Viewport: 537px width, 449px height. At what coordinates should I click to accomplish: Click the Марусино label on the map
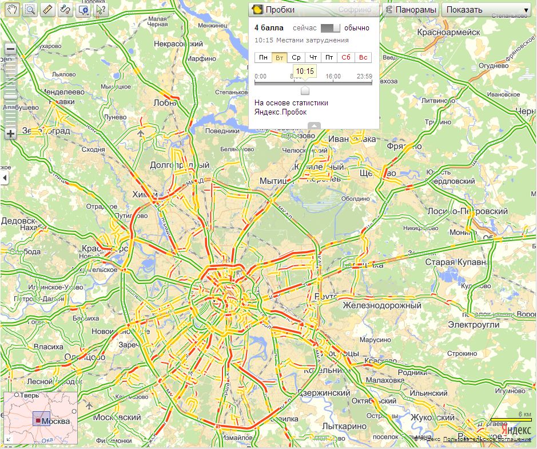click(x=375, y=340)
